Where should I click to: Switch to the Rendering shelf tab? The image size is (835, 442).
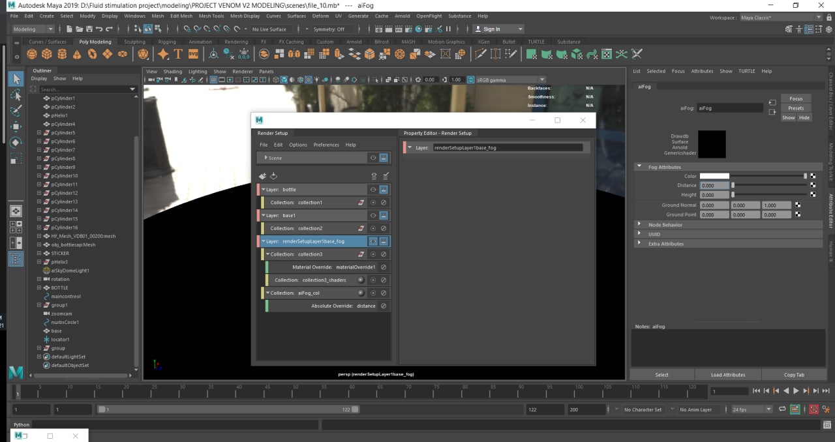click(236, 42)
